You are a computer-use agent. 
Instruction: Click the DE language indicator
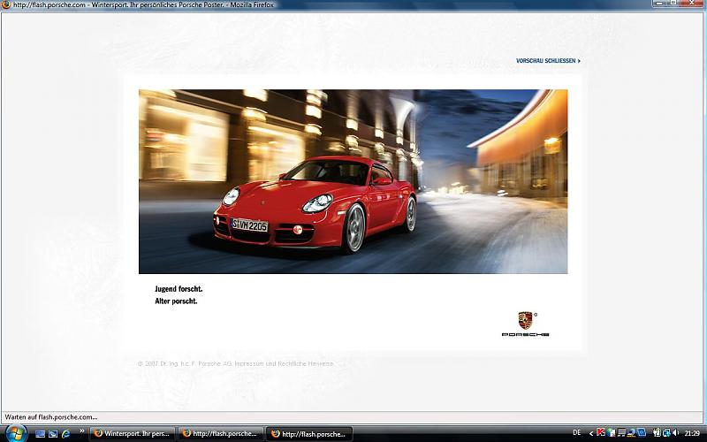(x=577, y=432)
